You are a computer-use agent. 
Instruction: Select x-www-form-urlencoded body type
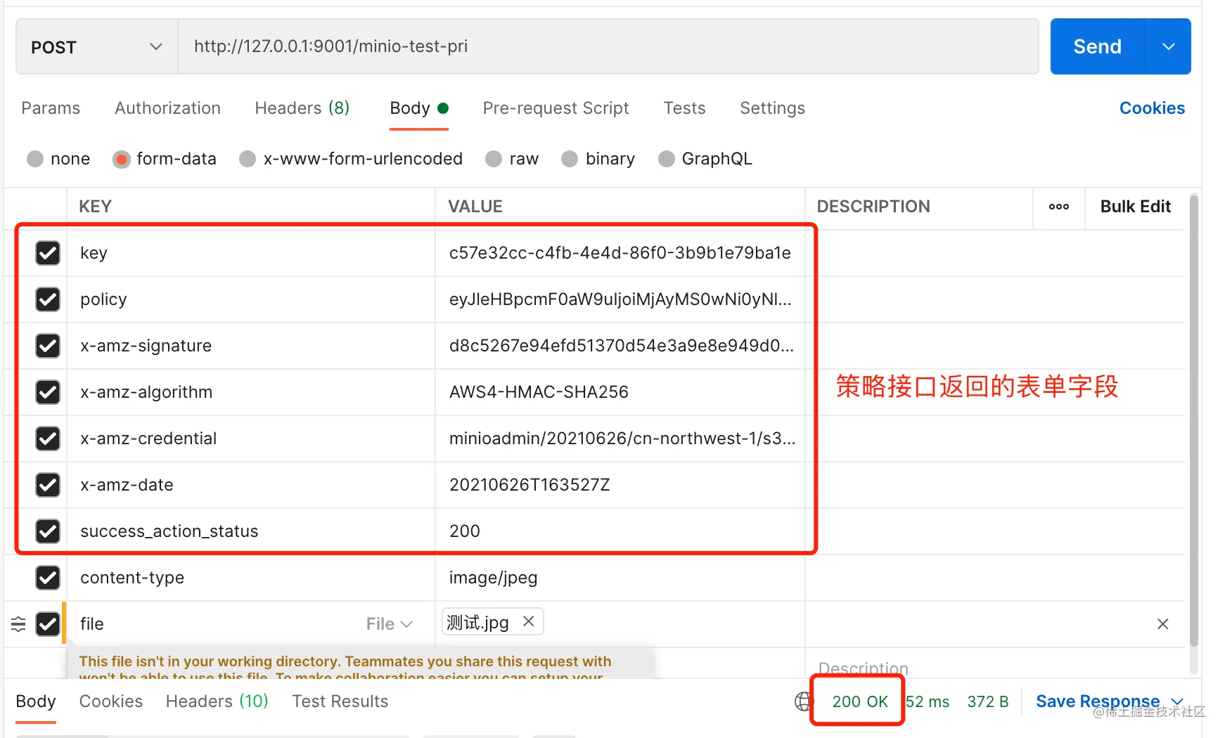pyautogui.click(x=248, y=159)
